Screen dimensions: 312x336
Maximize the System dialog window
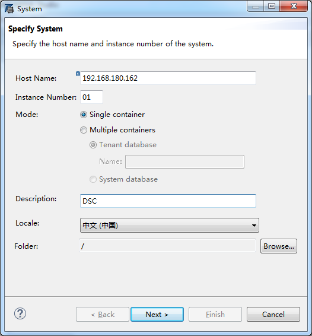click(272, 6)
